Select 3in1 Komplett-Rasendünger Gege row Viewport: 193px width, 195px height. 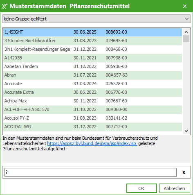coord(92,49)
